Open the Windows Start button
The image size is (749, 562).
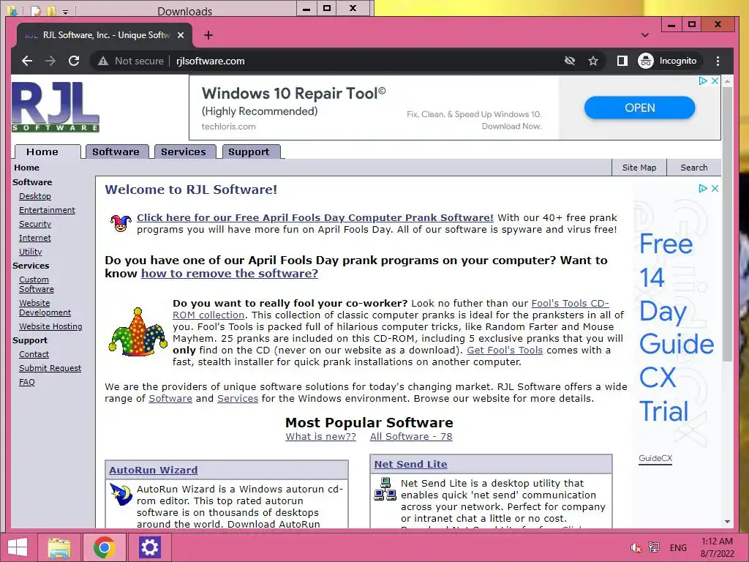[18, 547]
